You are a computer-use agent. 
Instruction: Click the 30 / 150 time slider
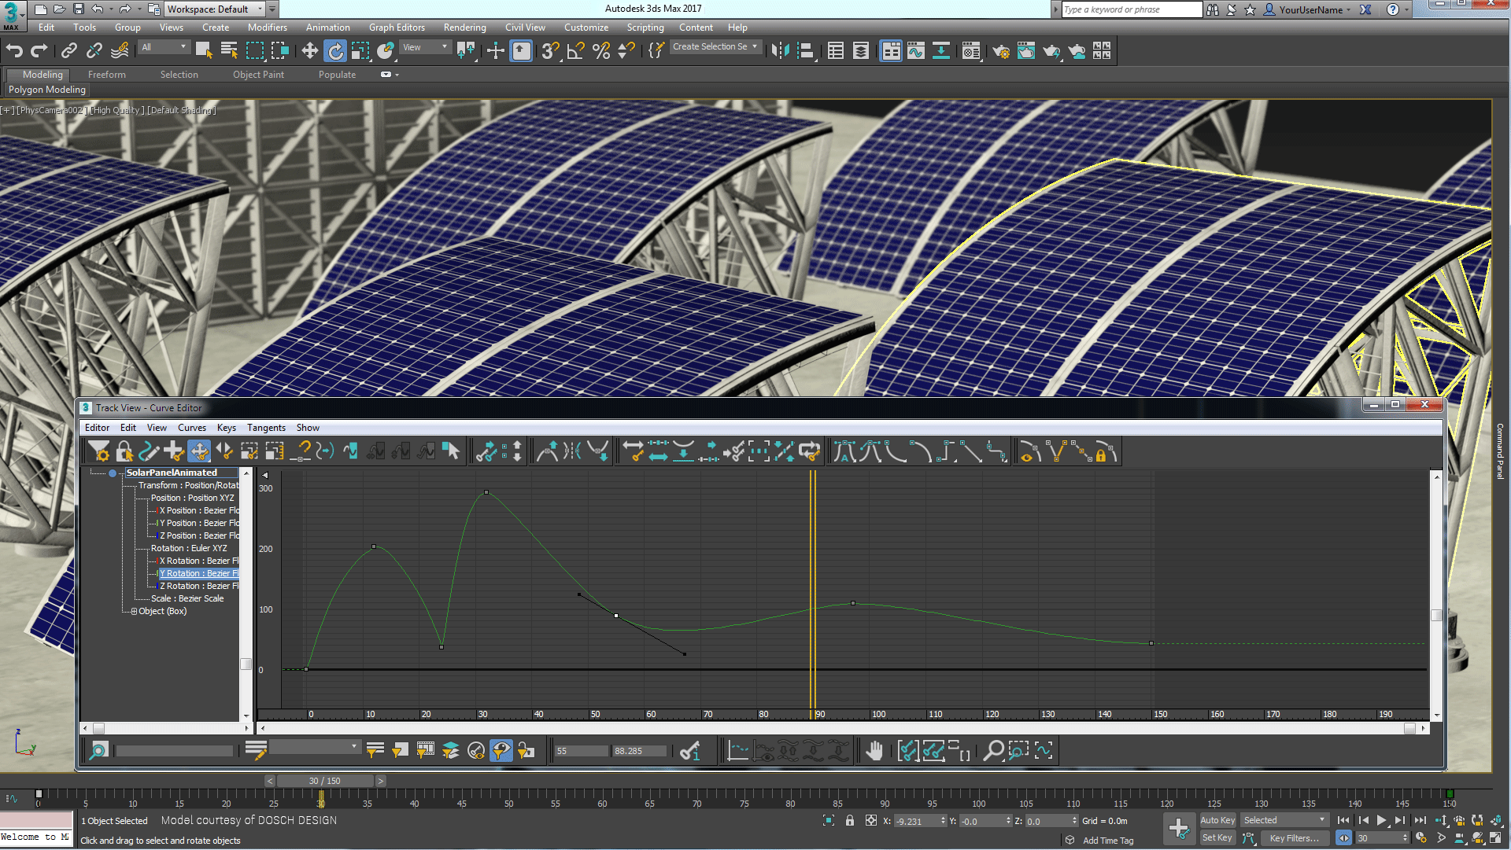324,781
